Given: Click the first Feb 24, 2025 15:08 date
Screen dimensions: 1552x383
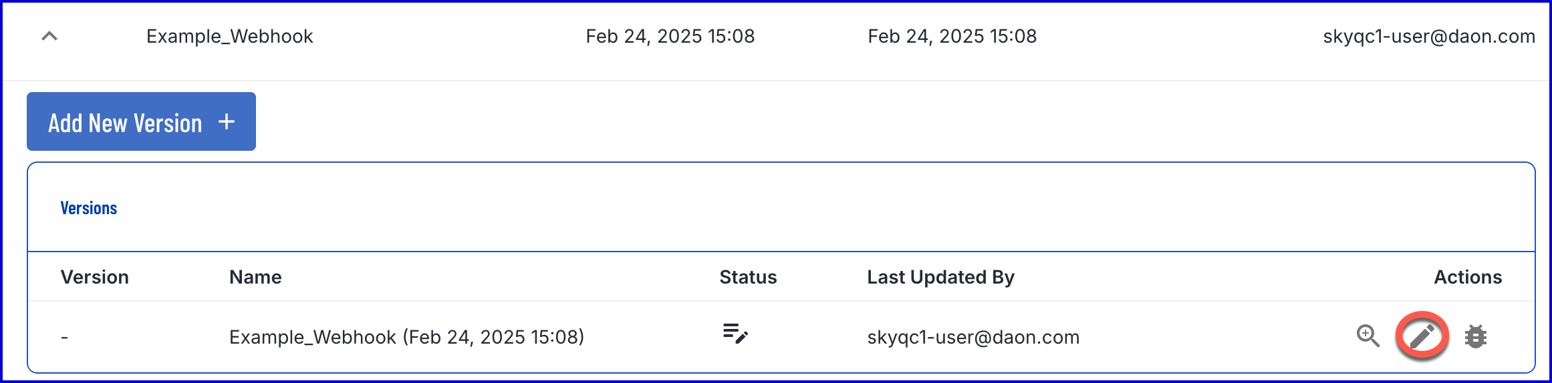Looking at the screenshot, I should pos(670,36).
